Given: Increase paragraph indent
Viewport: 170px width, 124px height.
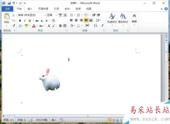Looking at the screenshot, I should 98,15.
